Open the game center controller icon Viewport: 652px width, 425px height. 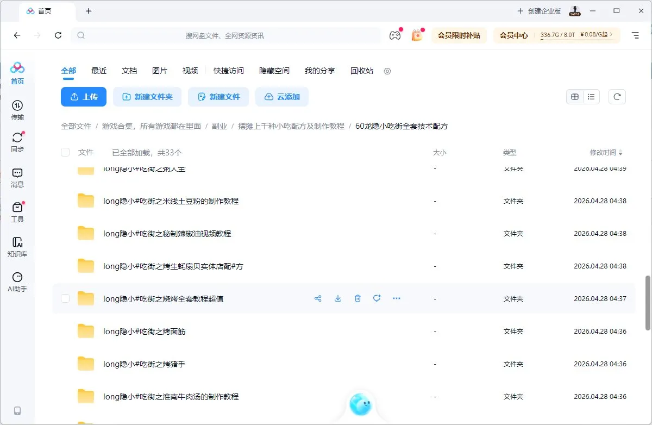coord(395,35)
